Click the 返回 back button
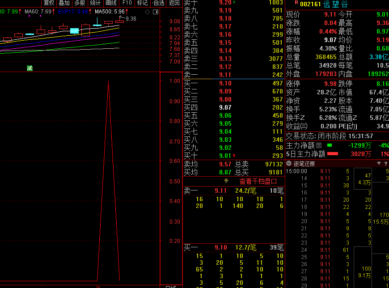Image resolution: width=389 pixels, height=288 pixels. (174, 3)
